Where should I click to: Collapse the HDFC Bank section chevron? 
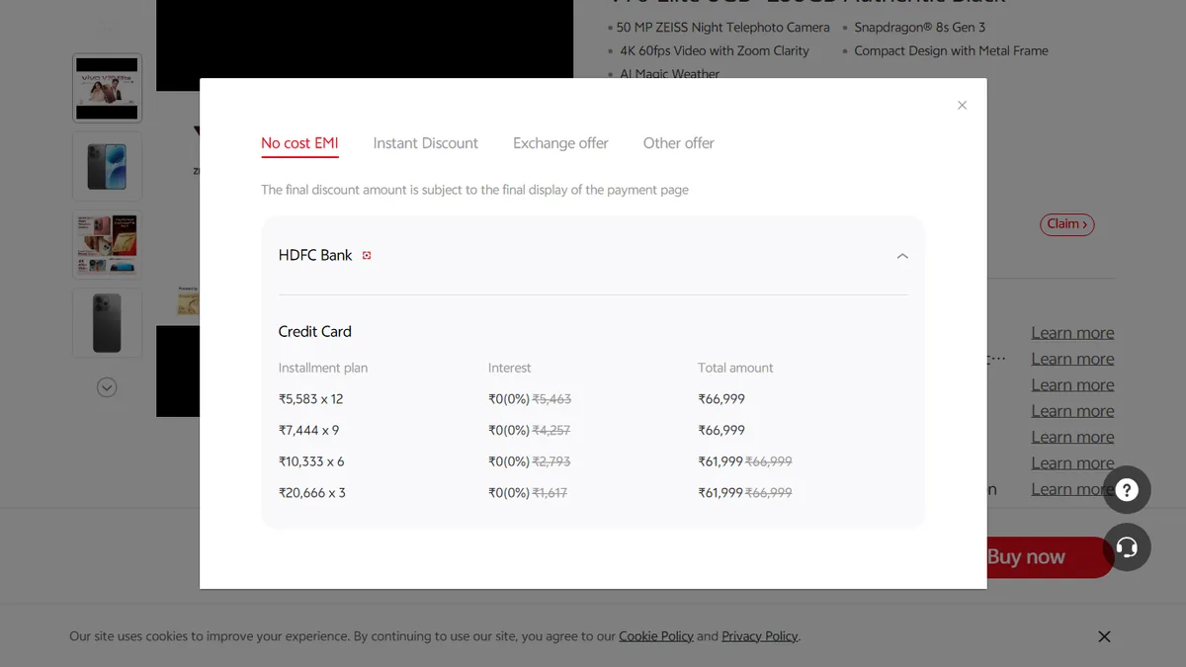click(902, 256)
